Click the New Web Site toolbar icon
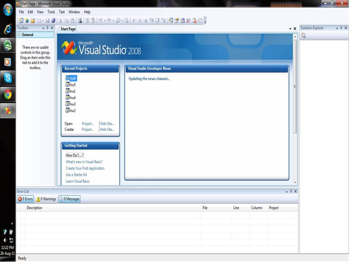Screen dimensions: 350x262 (27, 20)
